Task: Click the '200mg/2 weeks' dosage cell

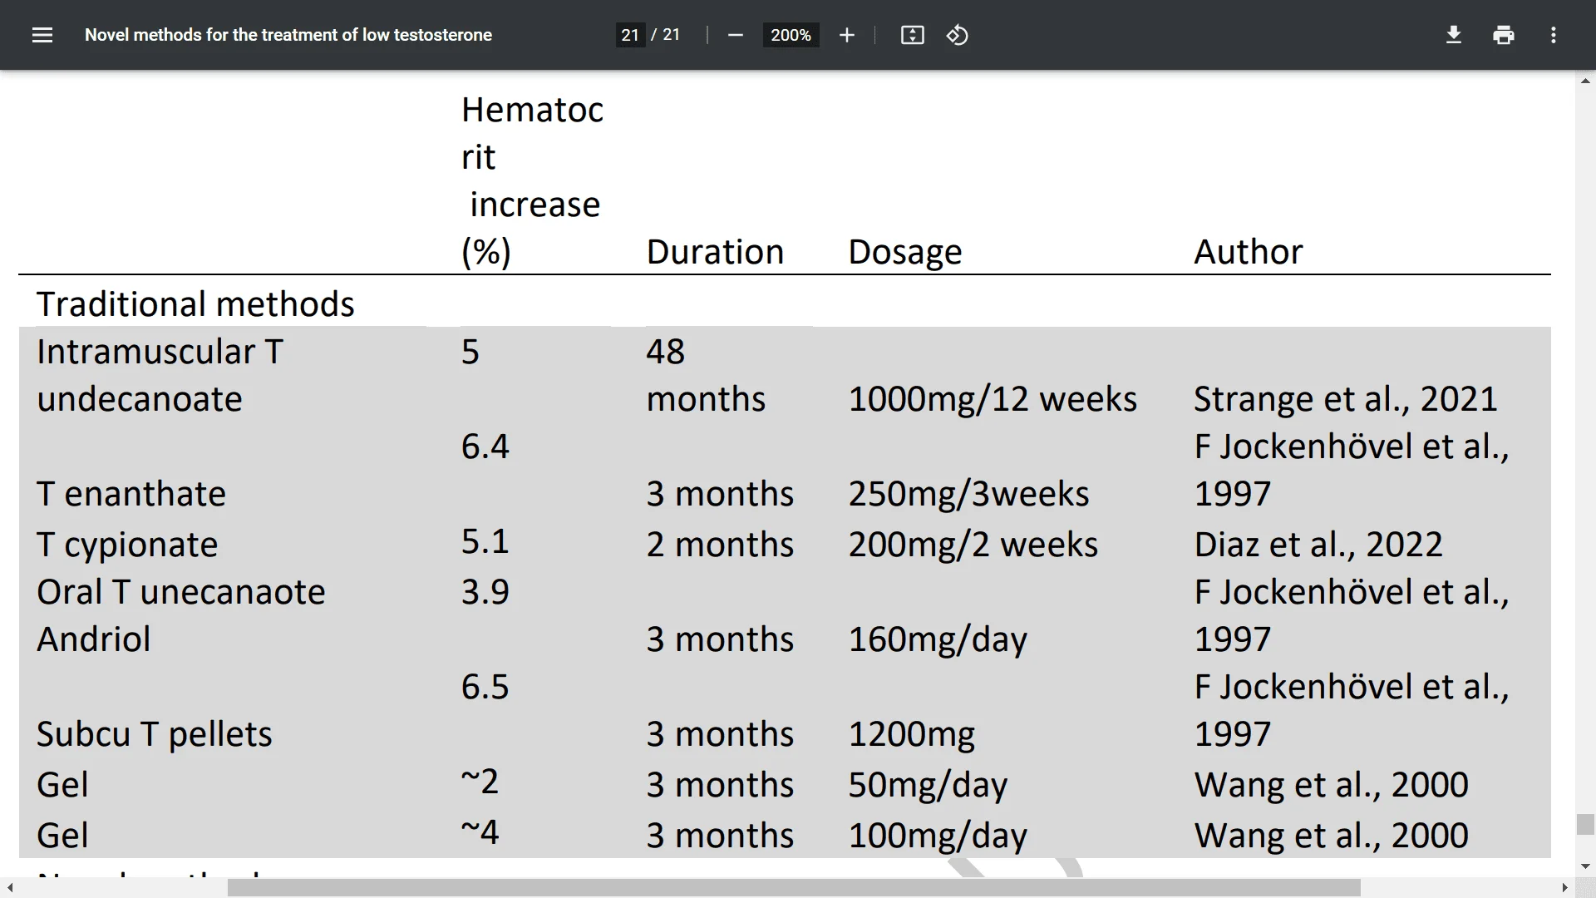Action: pos(973,545)
